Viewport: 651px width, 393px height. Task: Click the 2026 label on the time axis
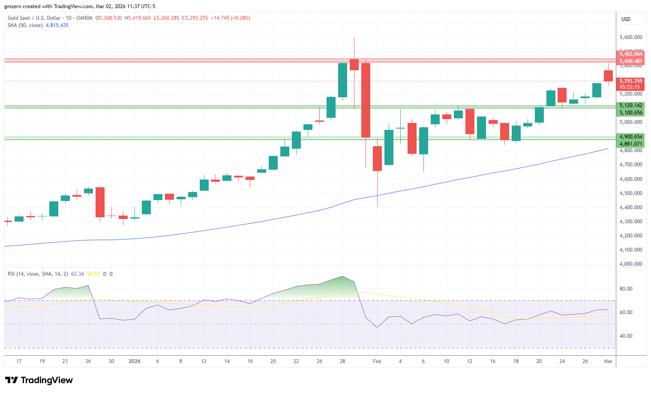click(135, 361)
